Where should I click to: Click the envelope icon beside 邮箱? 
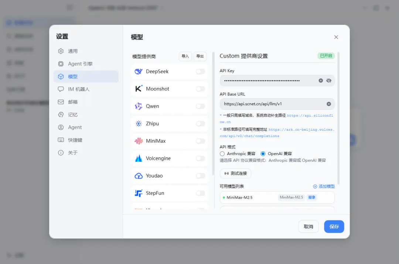point(61,102)
